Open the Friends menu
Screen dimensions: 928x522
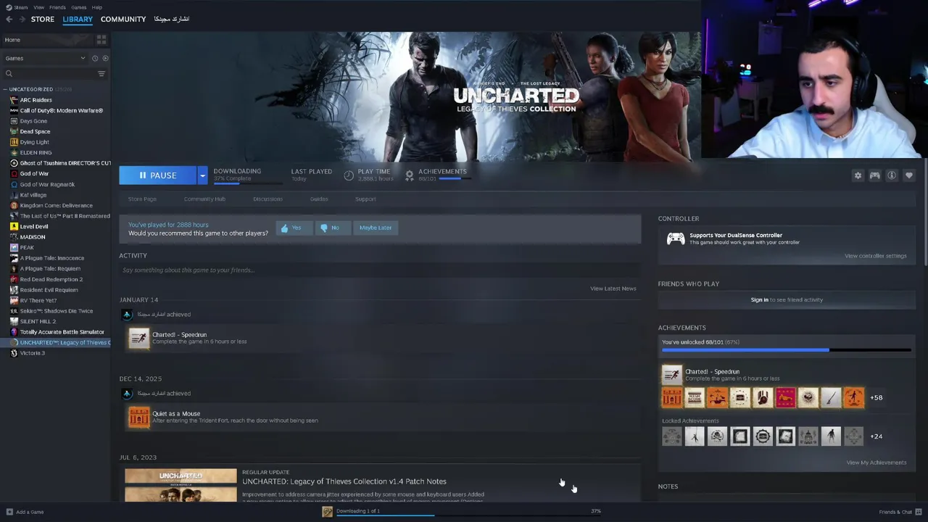(57, 7)
